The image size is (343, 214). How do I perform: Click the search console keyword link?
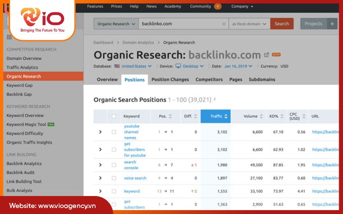coord(131,165)
